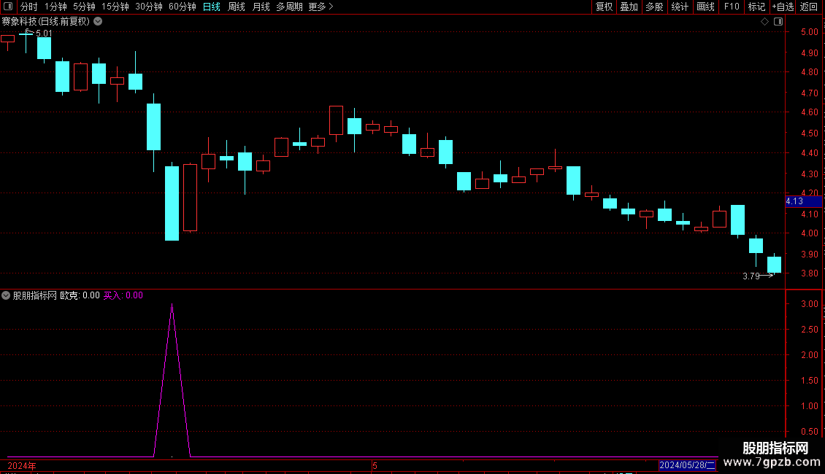Click the 2024年 year label on time axis
The image size is (825, 474).
(x=22, y=465)
